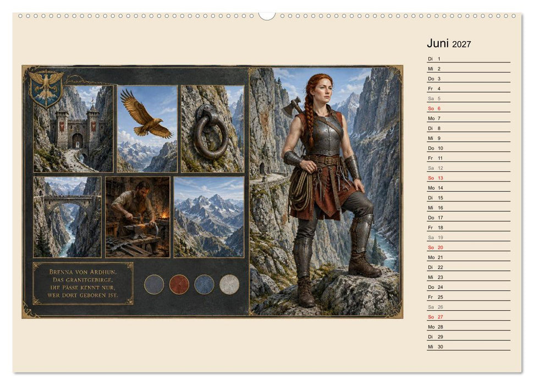
Task: Select the date row 'Mo 28'
Action: pyautogui.click(x=469, y=327)
